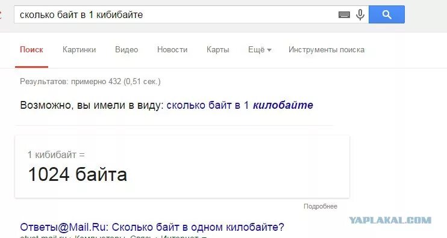Screen dimensions: 447x238
Task: Click the 1 кибибайт = label
Action: pos(56,155)
